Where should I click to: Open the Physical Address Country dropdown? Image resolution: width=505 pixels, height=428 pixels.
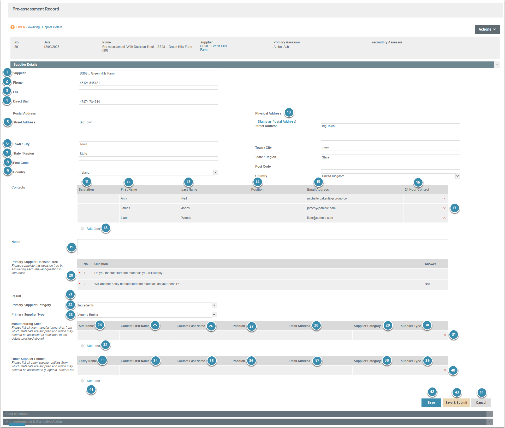click(458, 176)
